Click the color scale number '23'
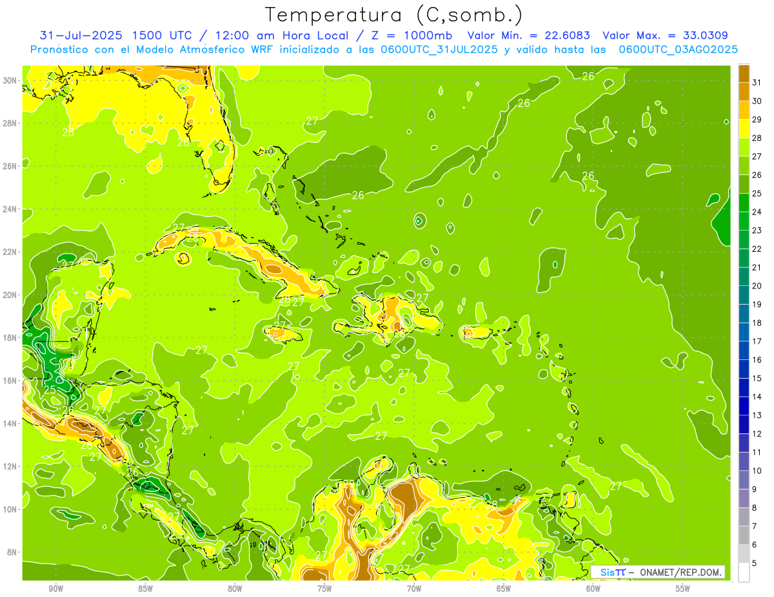This screenshot has height=597, width=774. click(x=757, y=231)
